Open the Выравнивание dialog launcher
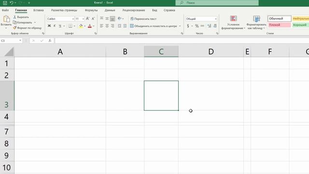The image size is (309, 174). [x=182, y=33]
